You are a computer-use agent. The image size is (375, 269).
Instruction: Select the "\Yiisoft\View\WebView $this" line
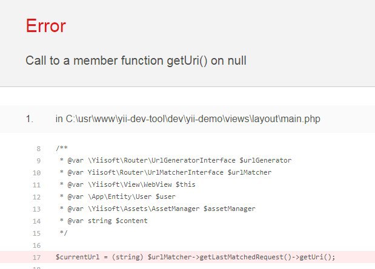pyautogui.click(x=127, y=184)
